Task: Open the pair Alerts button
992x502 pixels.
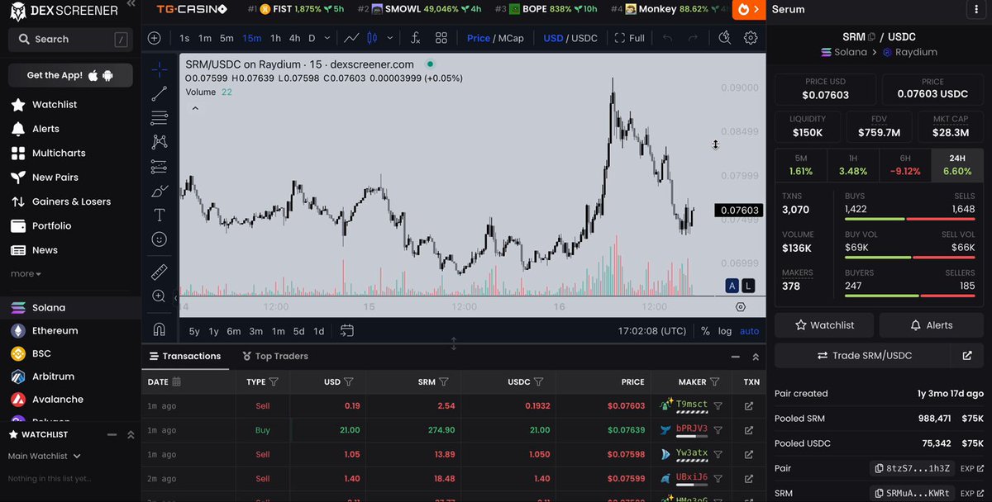Action: coord(931,325)
